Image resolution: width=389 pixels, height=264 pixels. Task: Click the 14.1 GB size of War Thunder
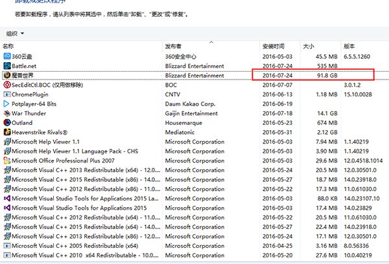tap(327, 113)
